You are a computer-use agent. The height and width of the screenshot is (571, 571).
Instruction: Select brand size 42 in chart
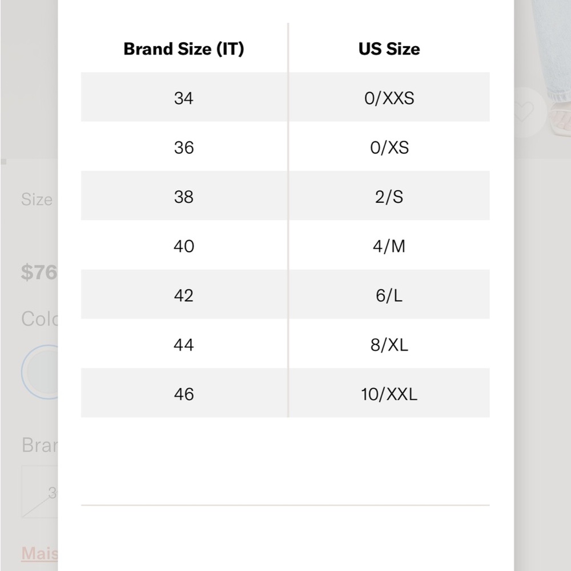pyautogui.click(x=184, y=295)
